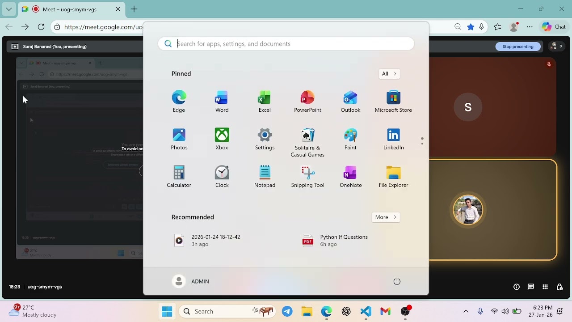Open the Paint app
Viewport: 572px width, 322px height.
(x=350, y=139)
